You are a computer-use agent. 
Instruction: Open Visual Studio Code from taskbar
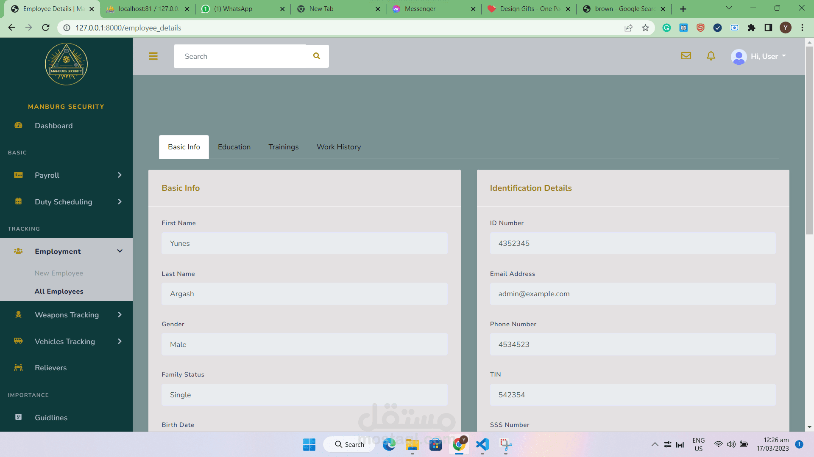(482, 444)
